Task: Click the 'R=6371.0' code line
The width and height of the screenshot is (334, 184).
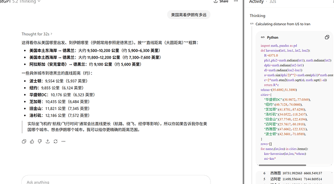Action: [x=271, y=55]
